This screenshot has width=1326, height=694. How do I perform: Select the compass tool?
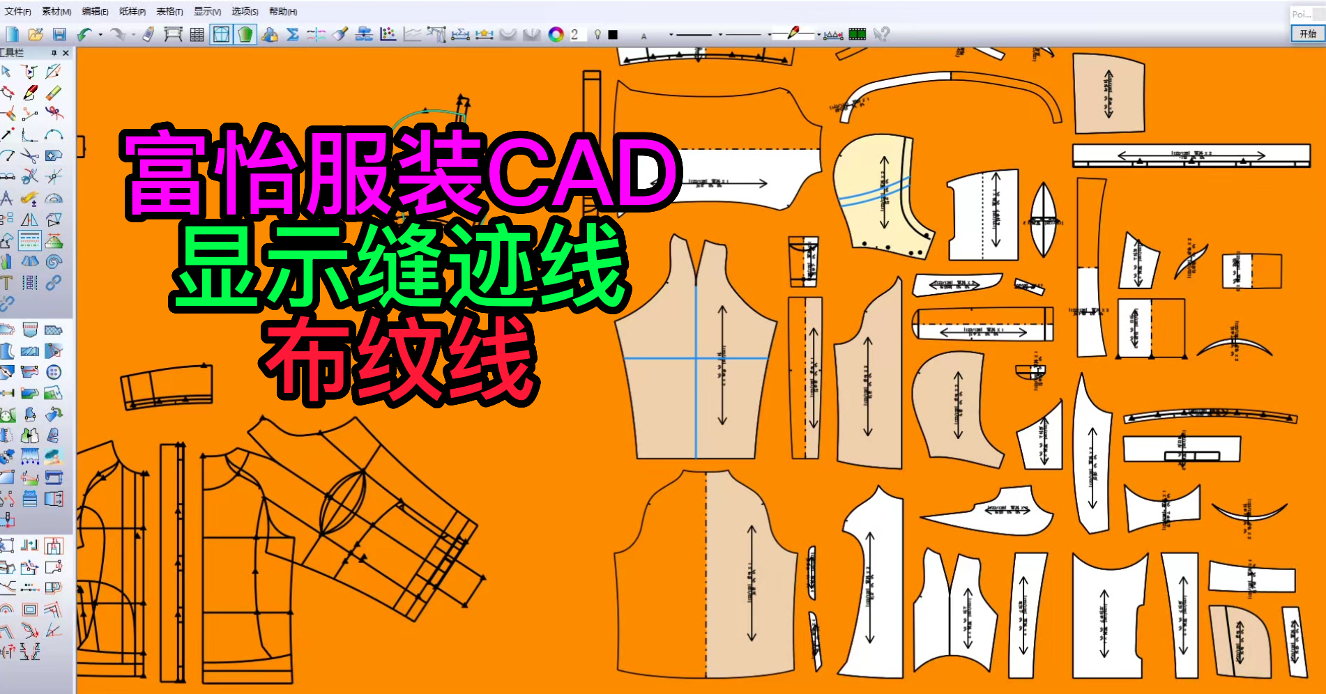(6, 198)
